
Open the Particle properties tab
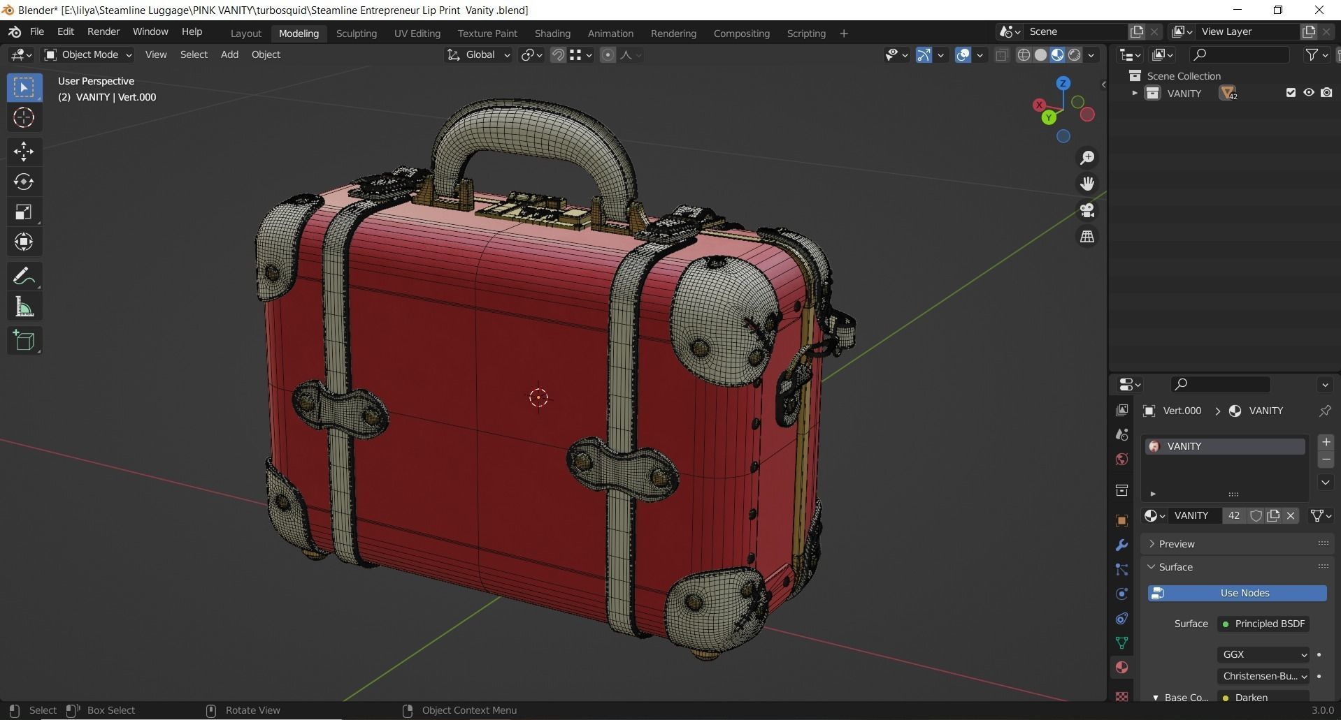[1122, 570]
